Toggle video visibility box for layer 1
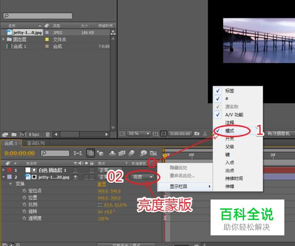 [x=75, y=170]
